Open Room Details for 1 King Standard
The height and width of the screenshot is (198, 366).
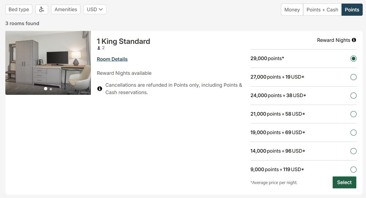pyautogui.click(x=112, y=59)
